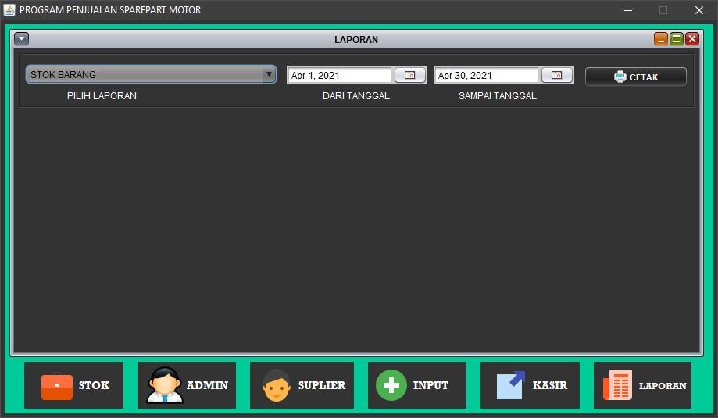
Task: Click the end date field Apr 30, 2021
Action: [x=487, y=76]
